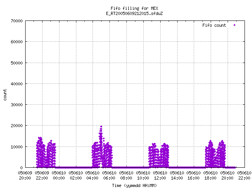The height and width of the screenshot is (189, 252).
Task: Click the y-axis value 30000
Action: [17, 105]
